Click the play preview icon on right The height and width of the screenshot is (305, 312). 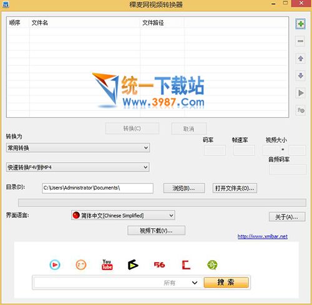click(x=300, y=93)
